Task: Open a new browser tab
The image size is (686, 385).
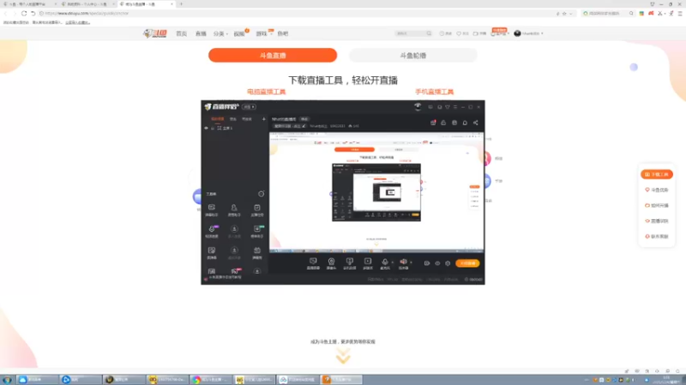Action: (181, 4)
